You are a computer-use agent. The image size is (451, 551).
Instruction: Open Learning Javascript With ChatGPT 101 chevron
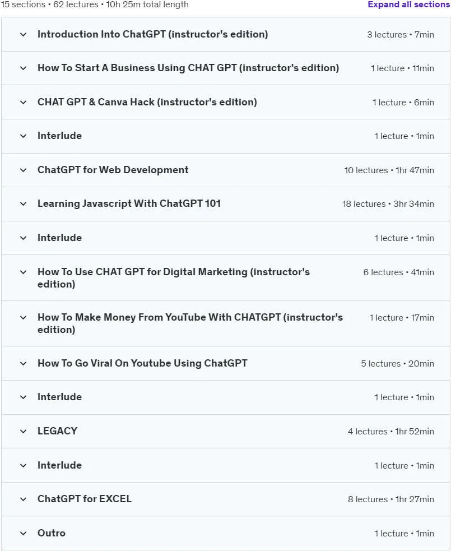tap(23, 204)
